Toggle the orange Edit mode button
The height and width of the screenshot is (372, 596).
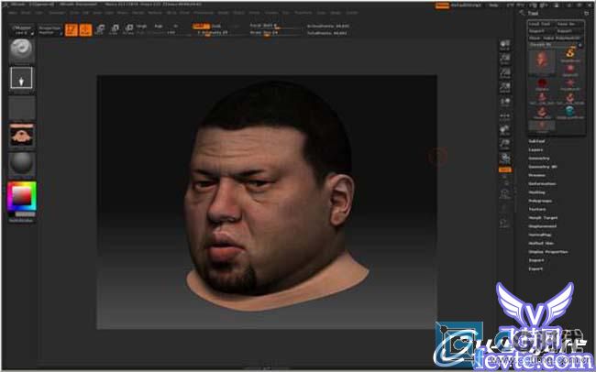72,30
